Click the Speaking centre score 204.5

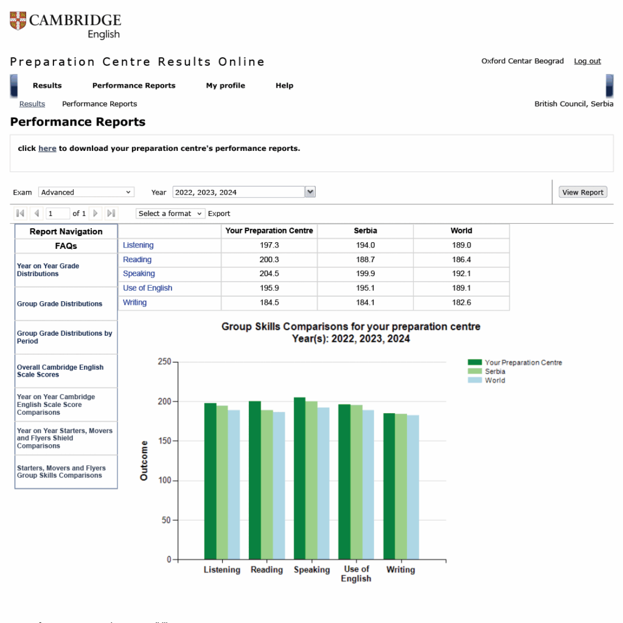269,273
